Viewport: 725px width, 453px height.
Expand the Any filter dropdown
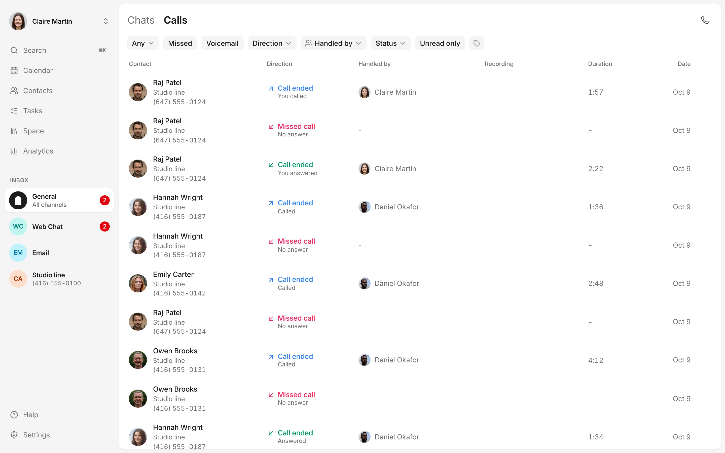pos(143,44)
